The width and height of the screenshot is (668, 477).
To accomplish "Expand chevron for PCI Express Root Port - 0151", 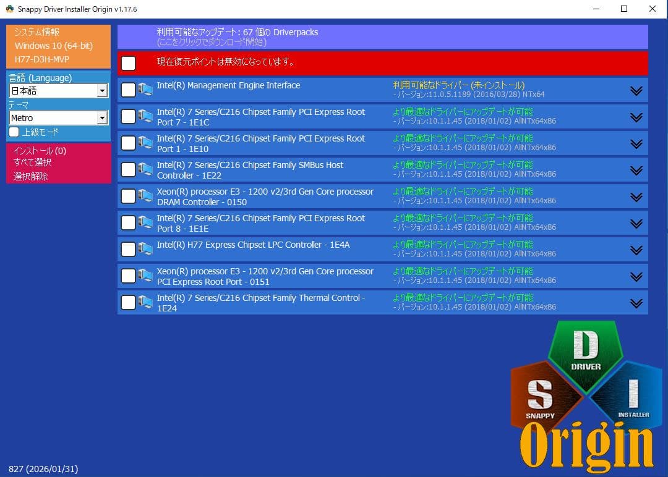I will click(636, 277).
